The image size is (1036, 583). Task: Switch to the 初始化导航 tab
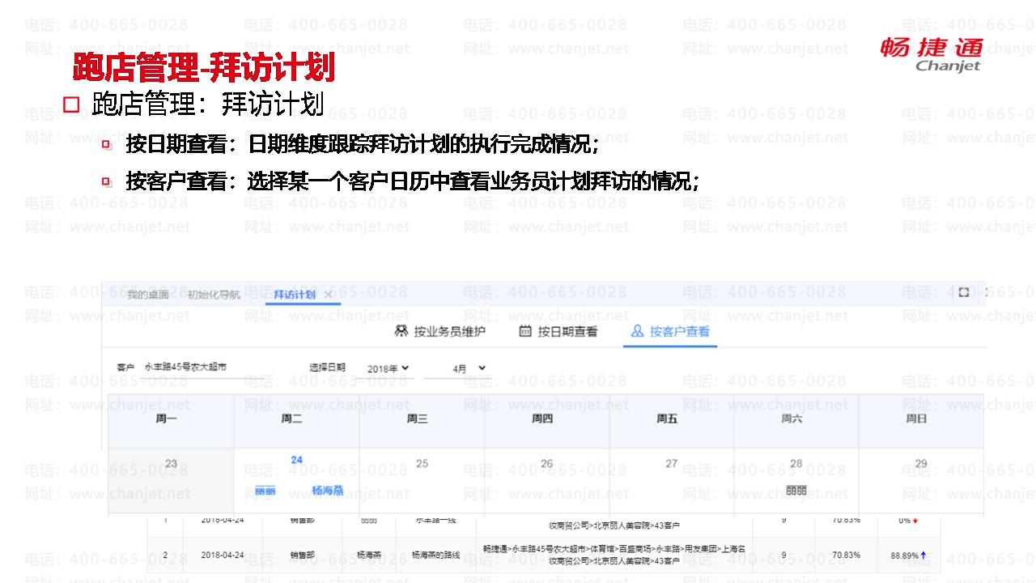coord(214,295)
